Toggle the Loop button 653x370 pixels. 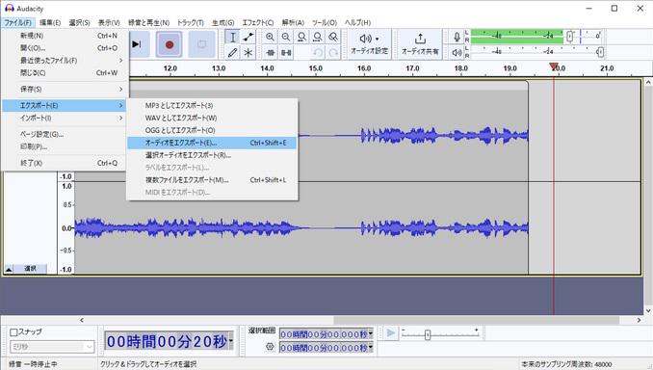[201, 44]
